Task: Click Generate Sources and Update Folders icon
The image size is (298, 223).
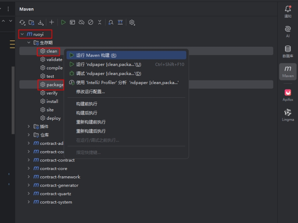Action: pos(31,22)
